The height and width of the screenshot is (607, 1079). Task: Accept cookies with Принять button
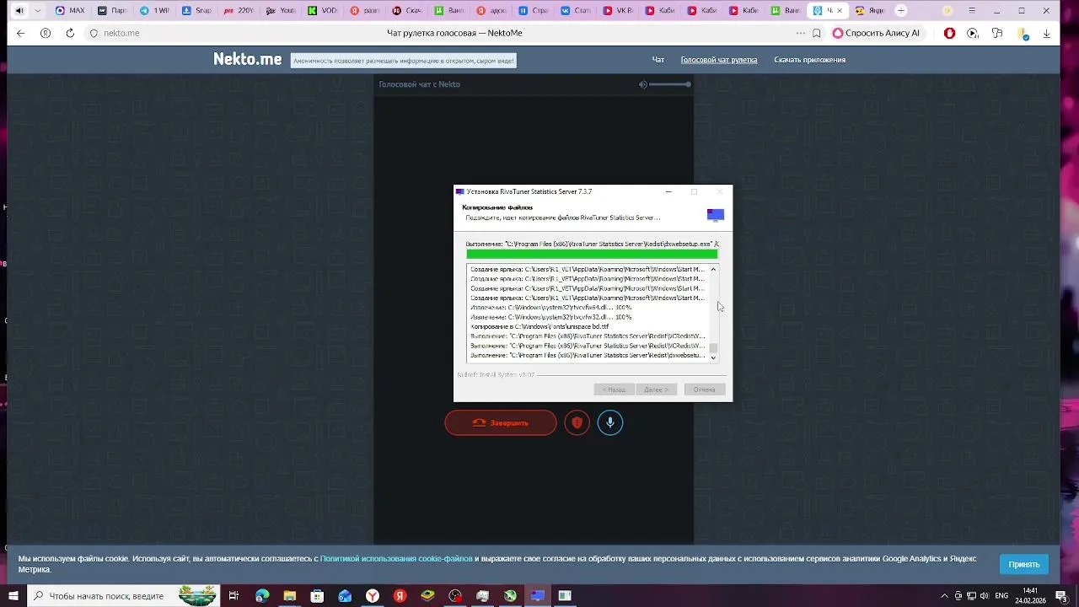click(1024, 564)
